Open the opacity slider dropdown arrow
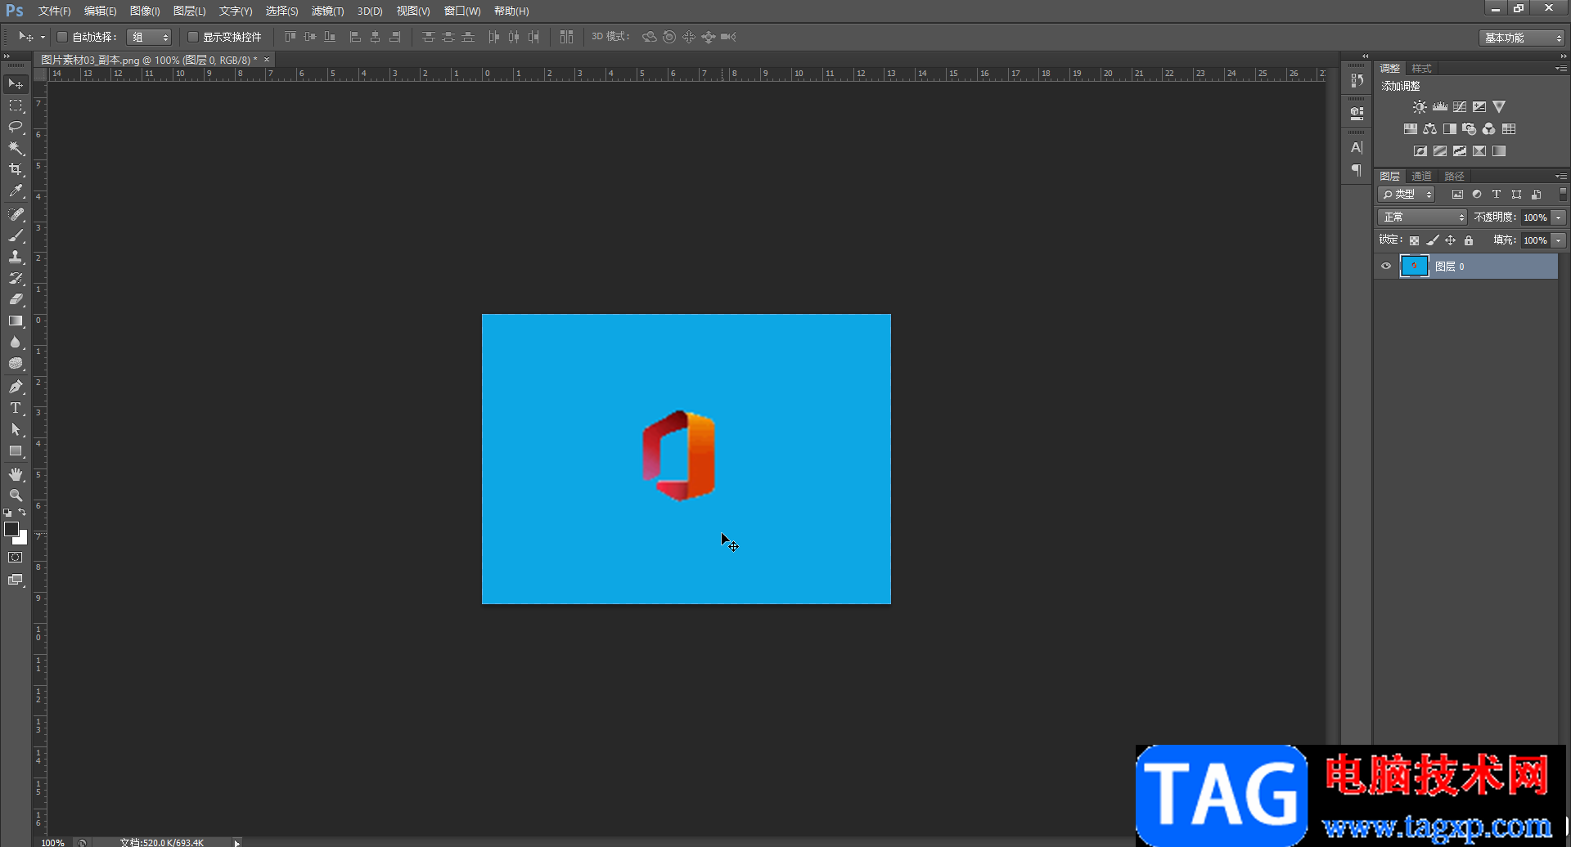Image resolution: width=1571 pixels, height=847 pixels. [x=1559, y=217]
